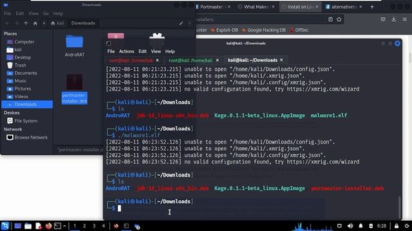
Task: Click the lock screen icon in panel
Action: tap(397, 226)
